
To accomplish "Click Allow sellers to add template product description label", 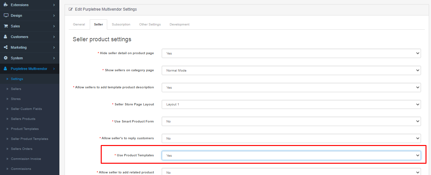I will (115, 87).
